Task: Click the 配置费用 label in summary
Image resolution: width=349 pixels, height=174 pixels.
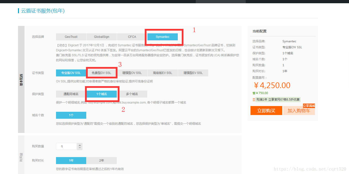Action: [260, 78]
